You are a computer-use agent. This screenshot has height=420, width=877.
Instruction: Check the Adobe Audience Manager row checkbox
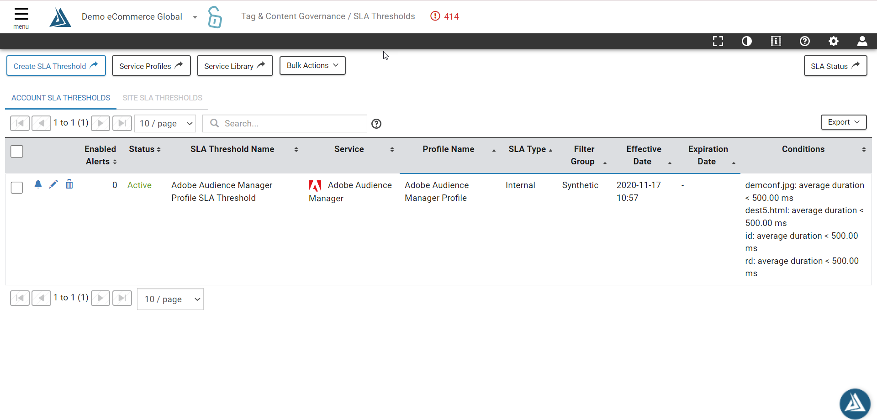click(x=17, y=188)
